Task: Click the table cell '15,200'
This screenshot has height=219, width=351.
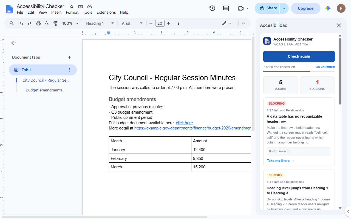Action: [x=221, y=167]
